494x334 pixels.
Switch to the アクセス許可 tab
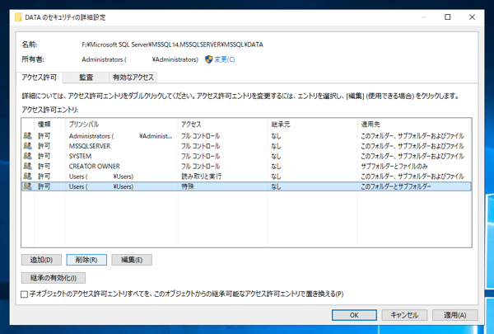39,78
